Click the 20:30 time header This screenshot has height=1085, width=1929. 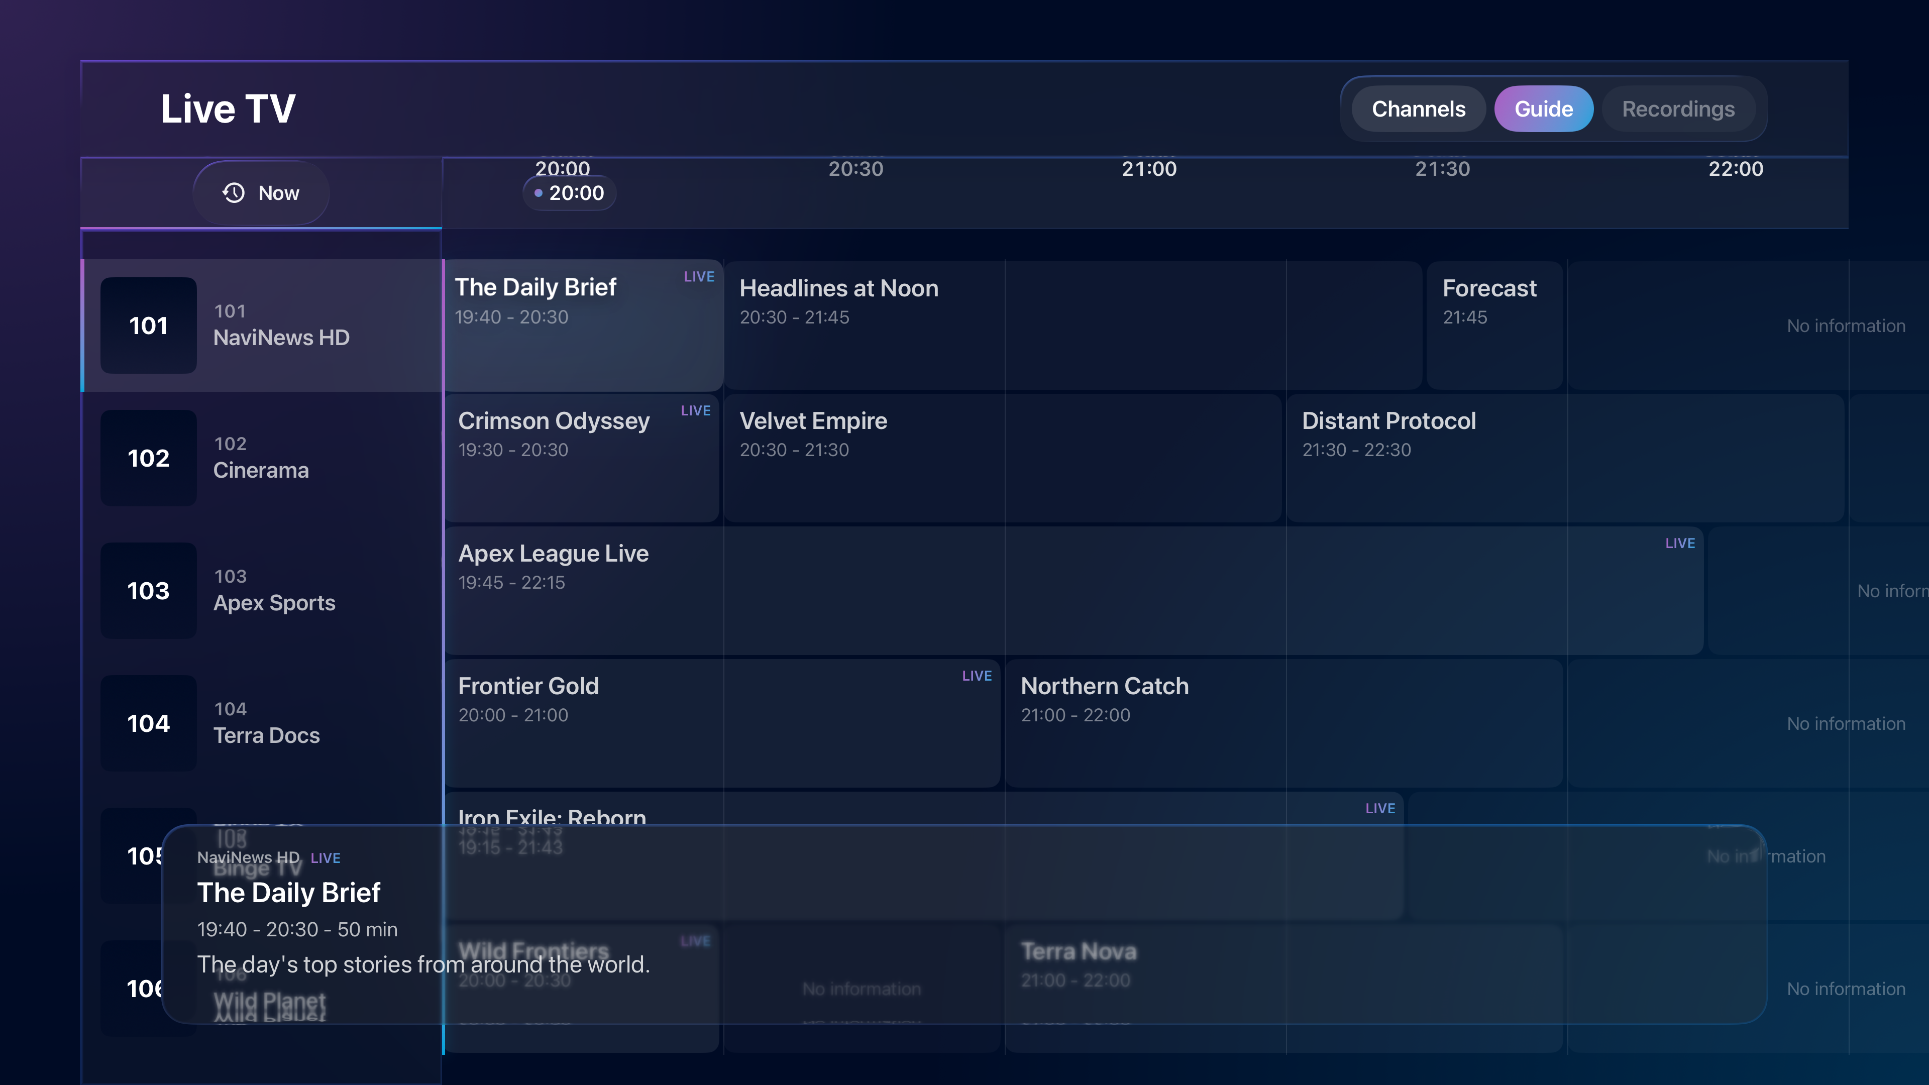(856, 169)
